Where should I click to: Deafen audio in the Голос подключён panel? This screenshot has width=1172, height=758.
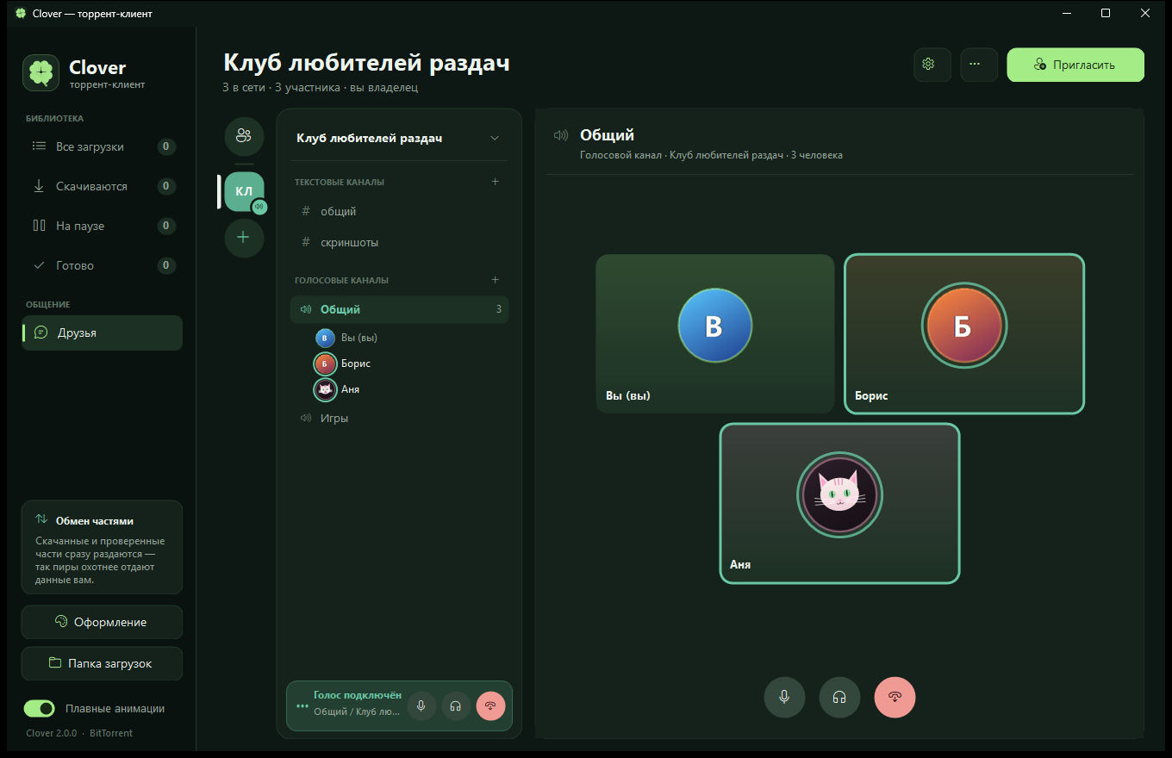[456, 705]
